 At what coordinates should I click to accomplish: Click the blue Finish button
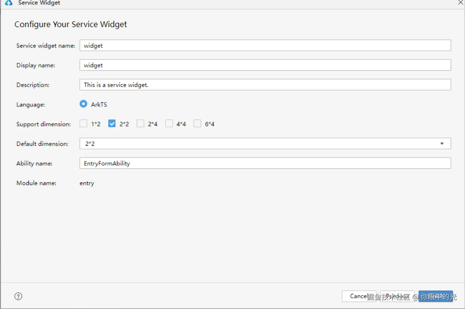coord(436,296)
